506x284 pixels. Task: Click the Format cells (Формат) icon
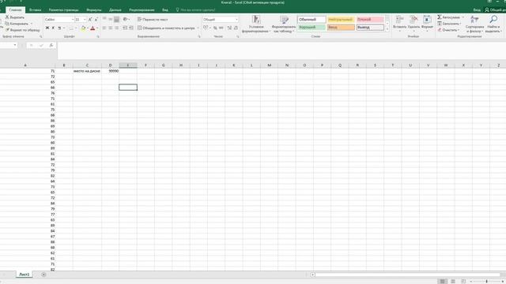coord(427,20)
